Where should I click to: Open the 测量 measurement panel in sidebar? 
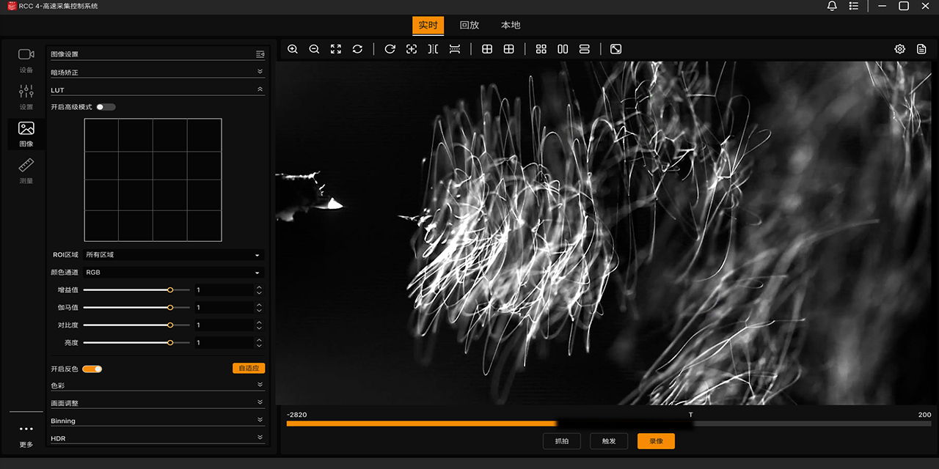[26, 170]
